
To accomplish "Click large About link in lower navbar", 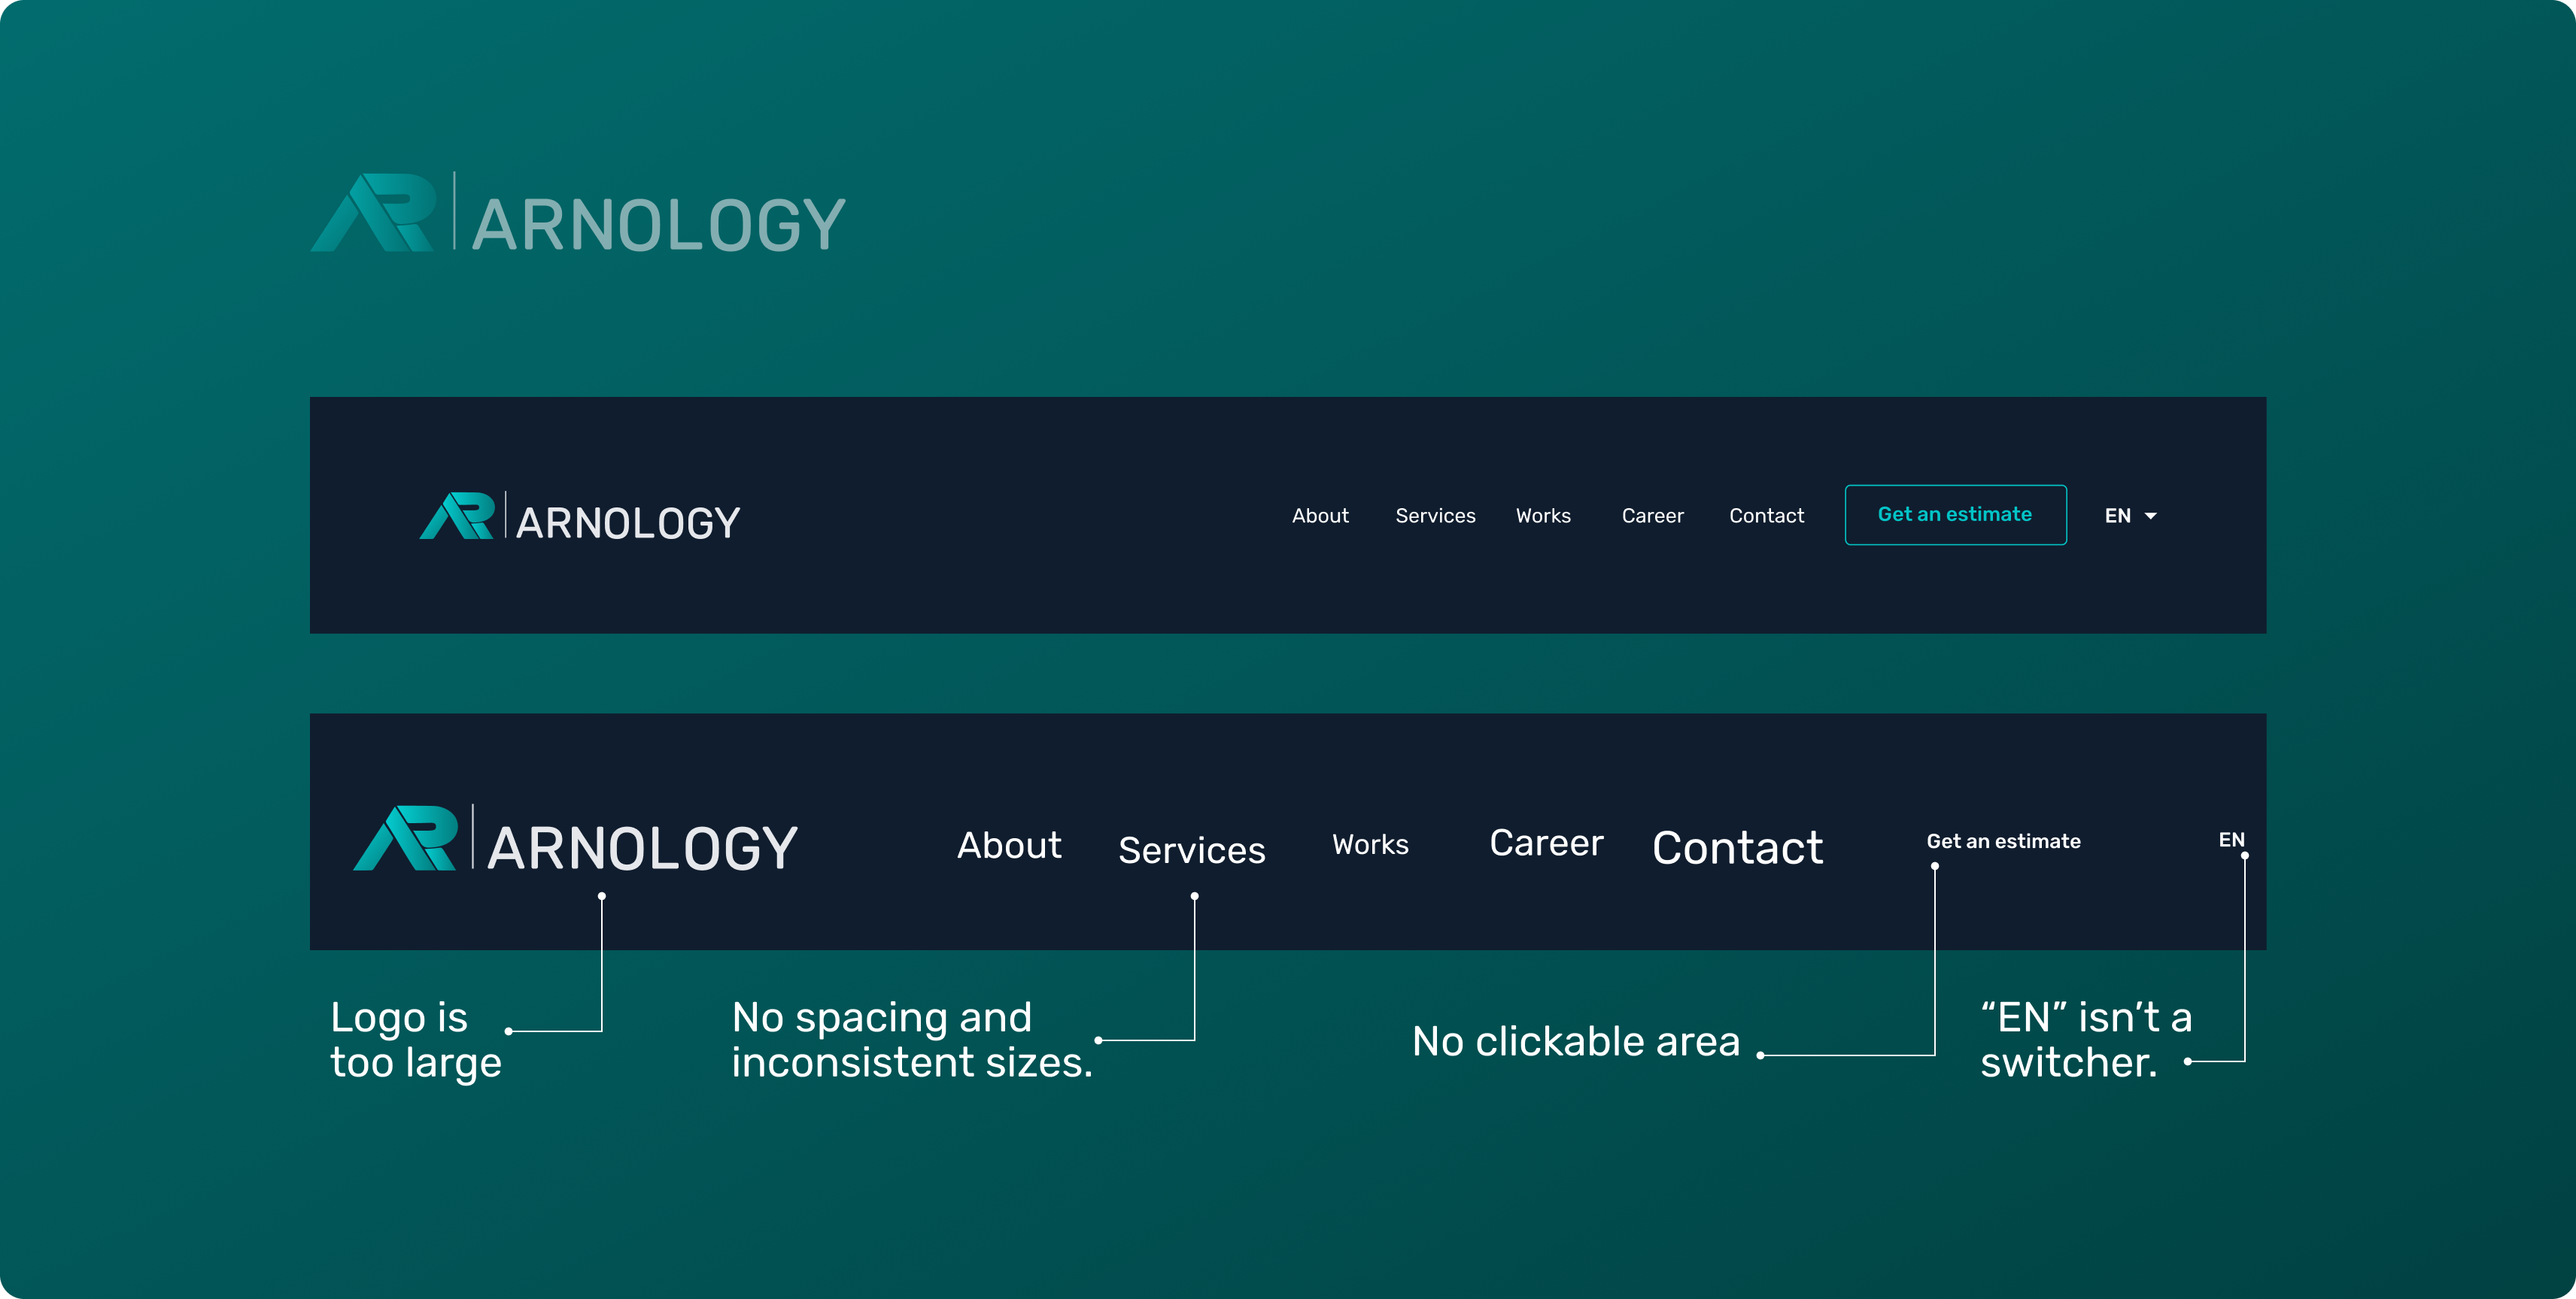I will (1009, 846).
